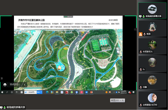Collapse the chat bar with left chevron
This screenshot has height=110, width=168.
click(x=24, y=85)
